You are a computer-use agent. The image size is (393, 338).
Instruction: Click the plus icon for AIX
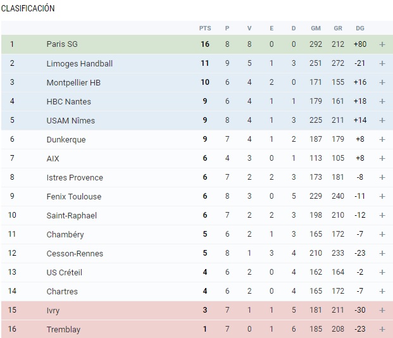coord(382,158)
